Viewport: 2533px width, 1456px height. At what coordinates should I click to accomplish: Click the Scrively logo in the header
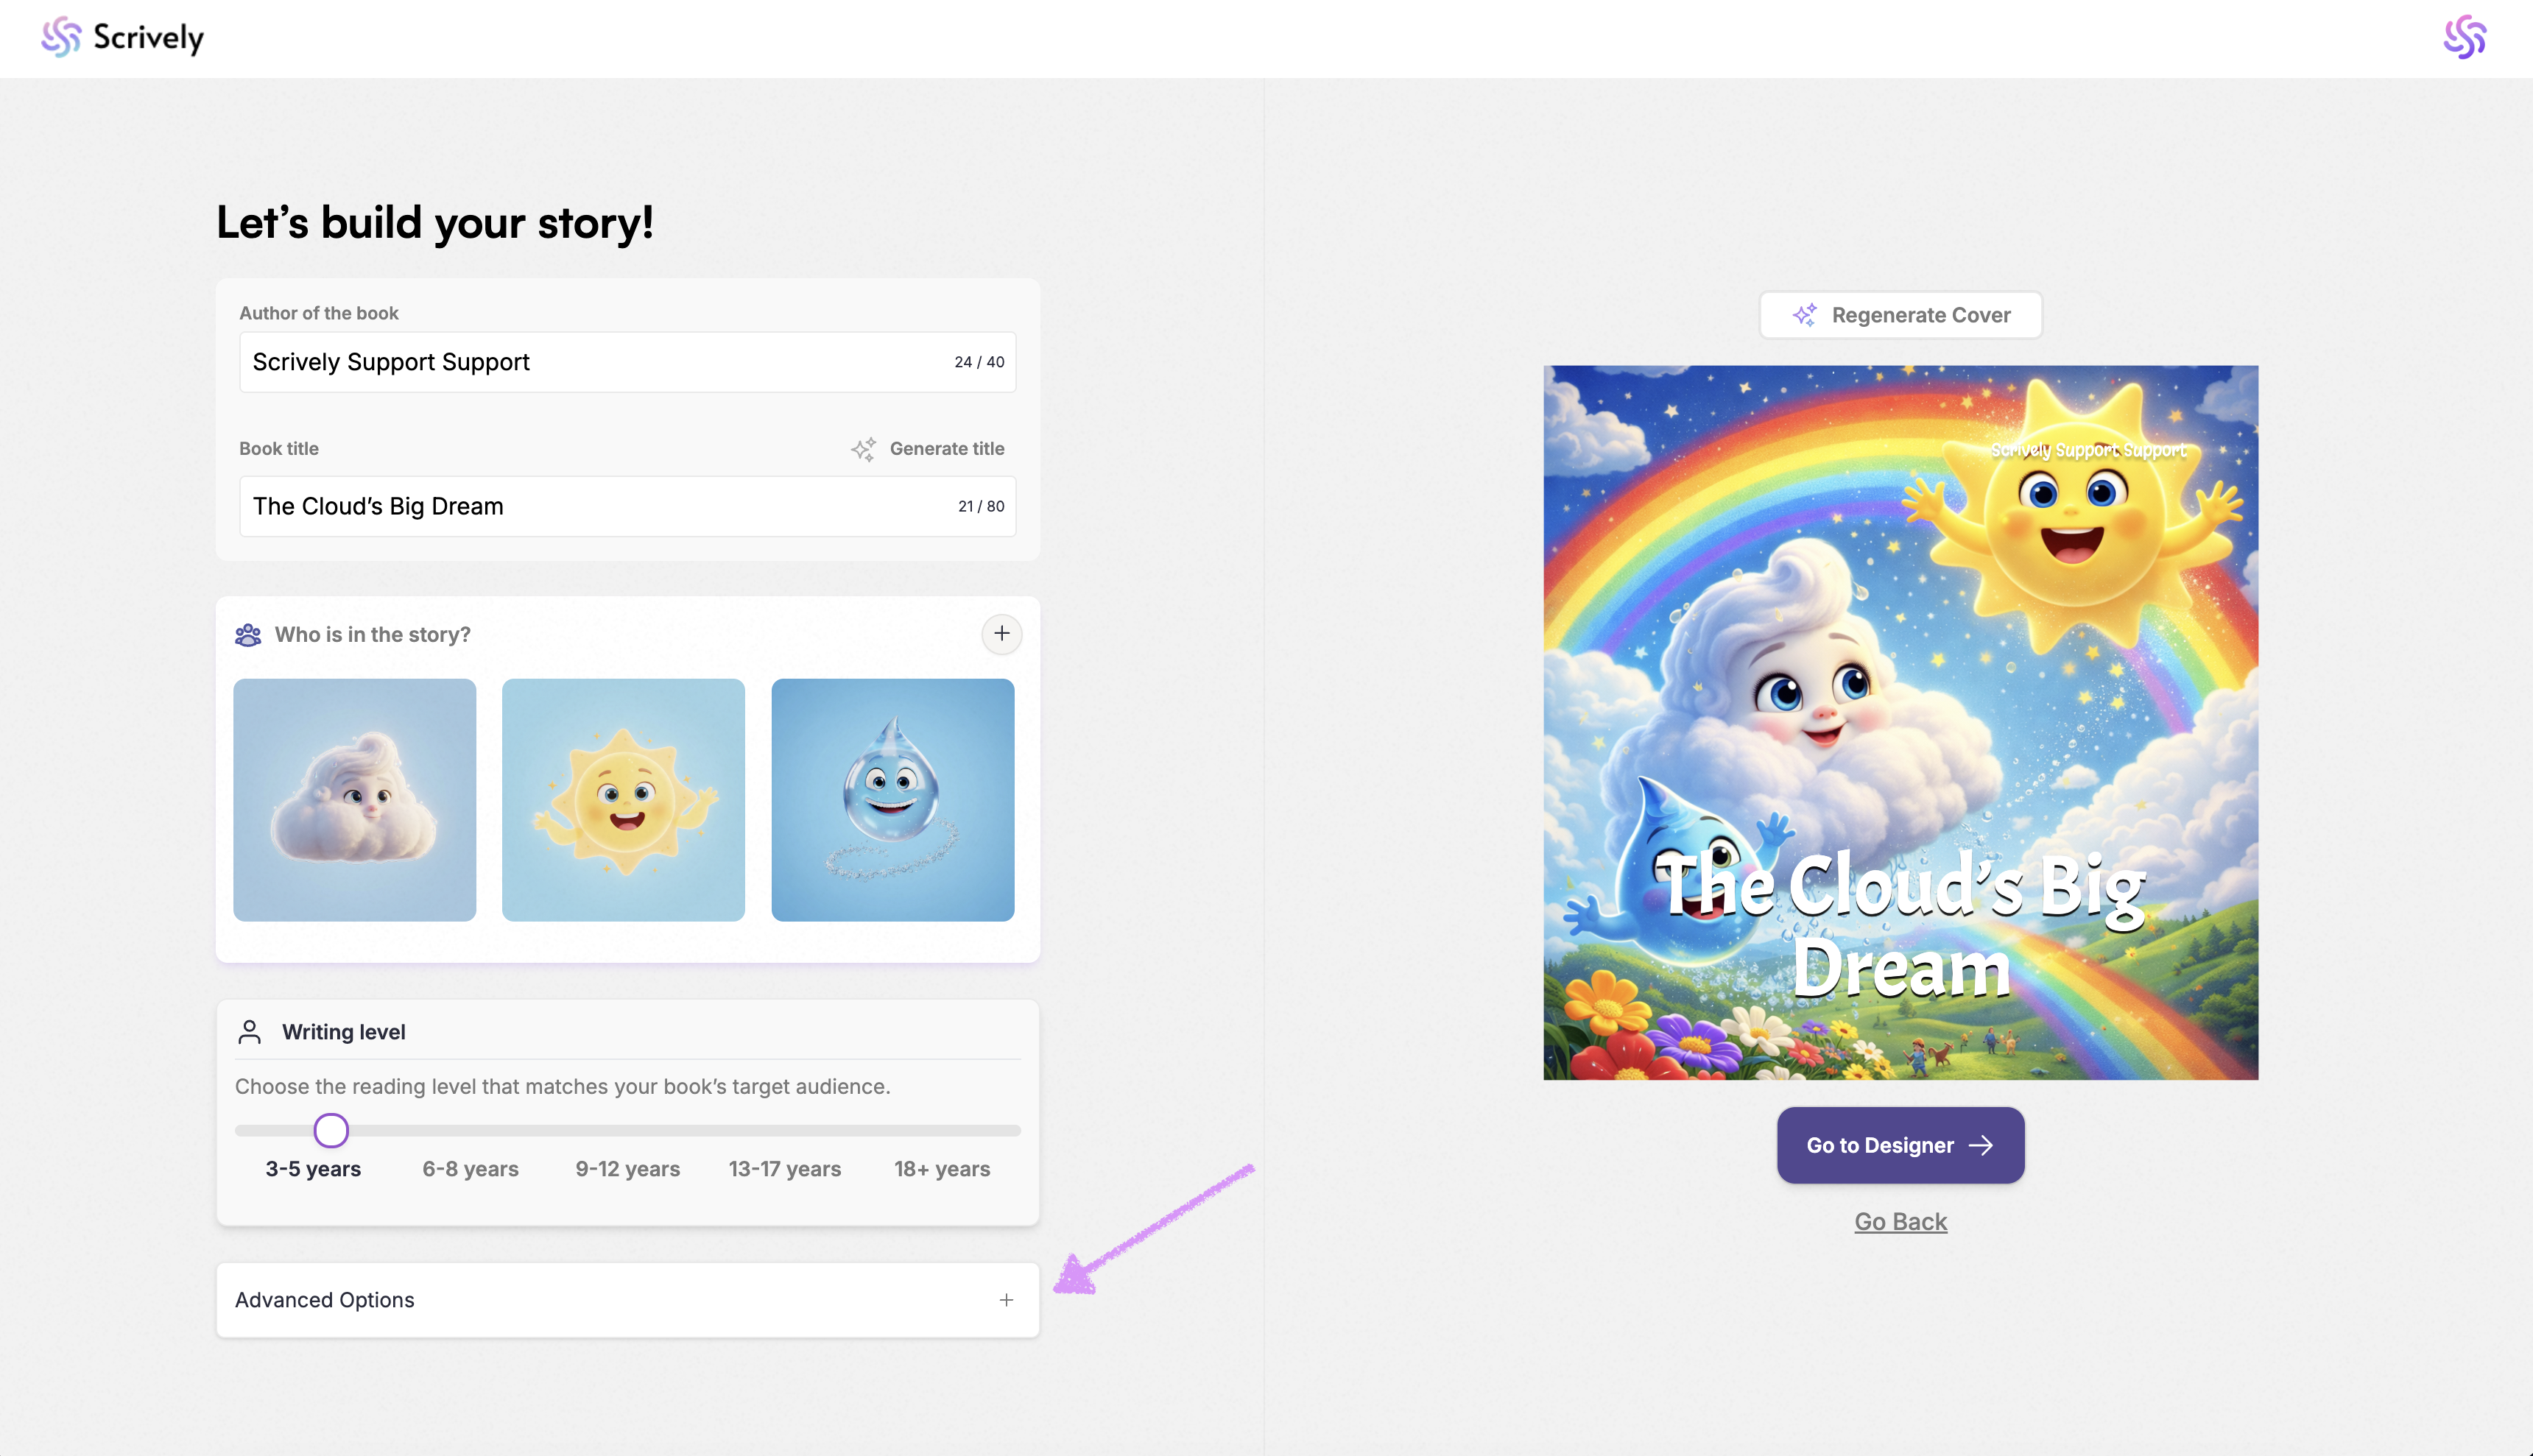122,37
